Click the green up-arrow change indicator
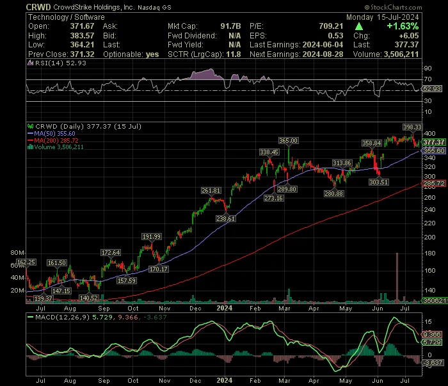Viewport: 448px width, 386px height. 359,27
